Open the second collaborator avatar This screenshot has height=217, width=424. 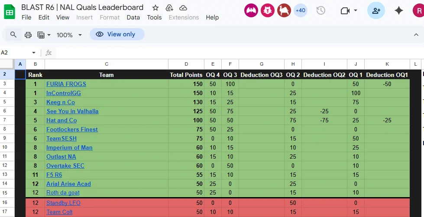click(267, 10)
